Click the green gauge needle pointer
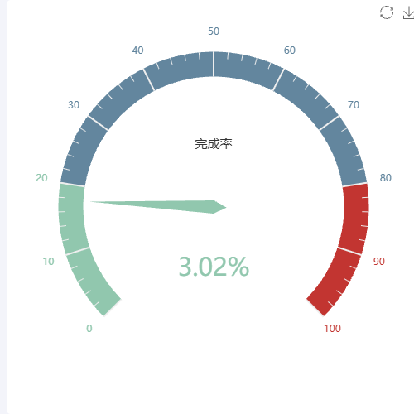 (x=158, y=207)
